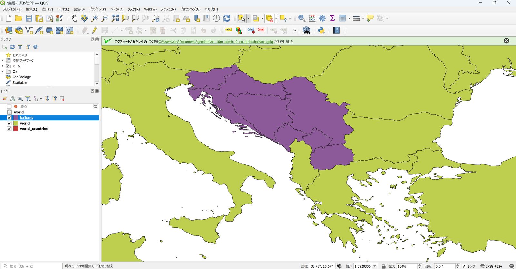Image resolution: width=516 pixels, height=269 pixels.
Task: Open the field calculator abacus icon
Action: pyautogui.click(x=312, y=18)
